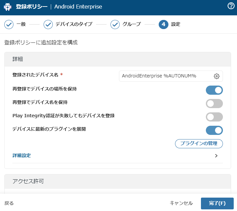Click 完了(F) to finish
Viewport: 237px width, 211px height.
coord(217,203)
